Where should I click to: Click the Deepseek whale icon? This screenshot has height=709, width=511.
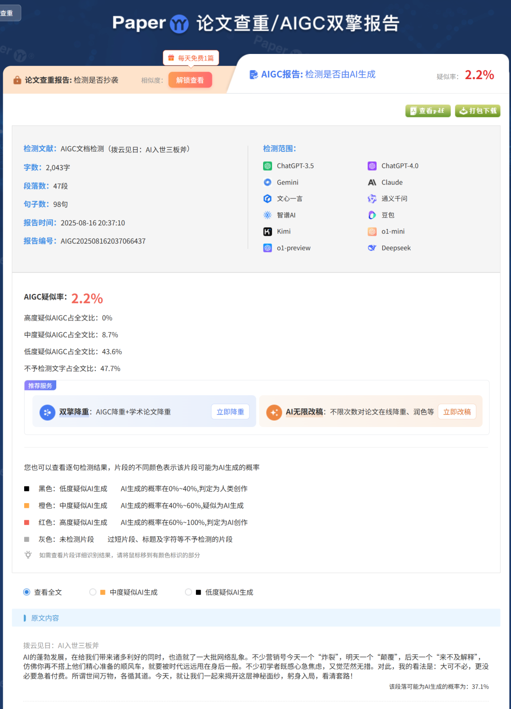pyautogui.click(x=372, y=248)
